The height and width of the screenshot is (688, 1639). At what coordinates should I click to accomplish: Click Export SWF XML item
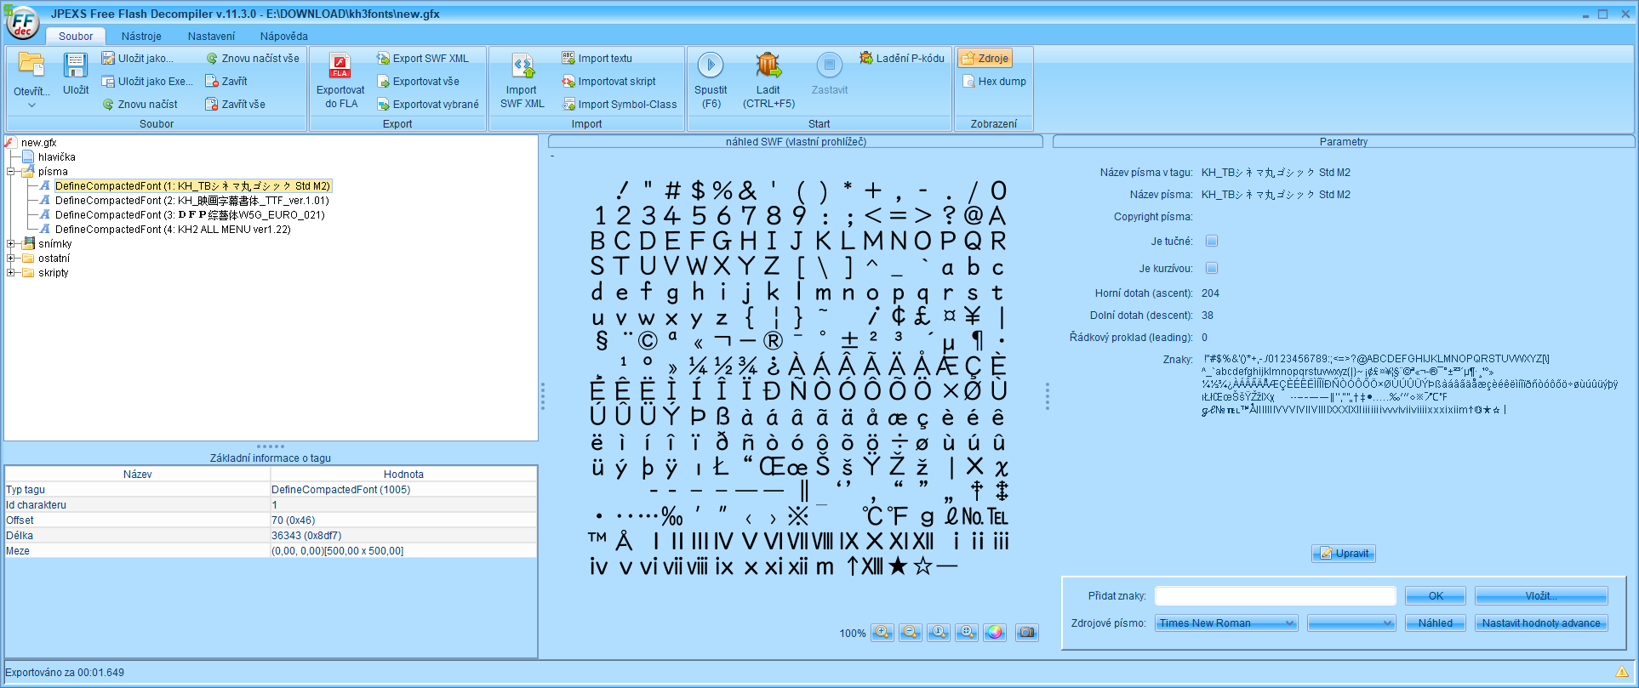coord(423,59)
